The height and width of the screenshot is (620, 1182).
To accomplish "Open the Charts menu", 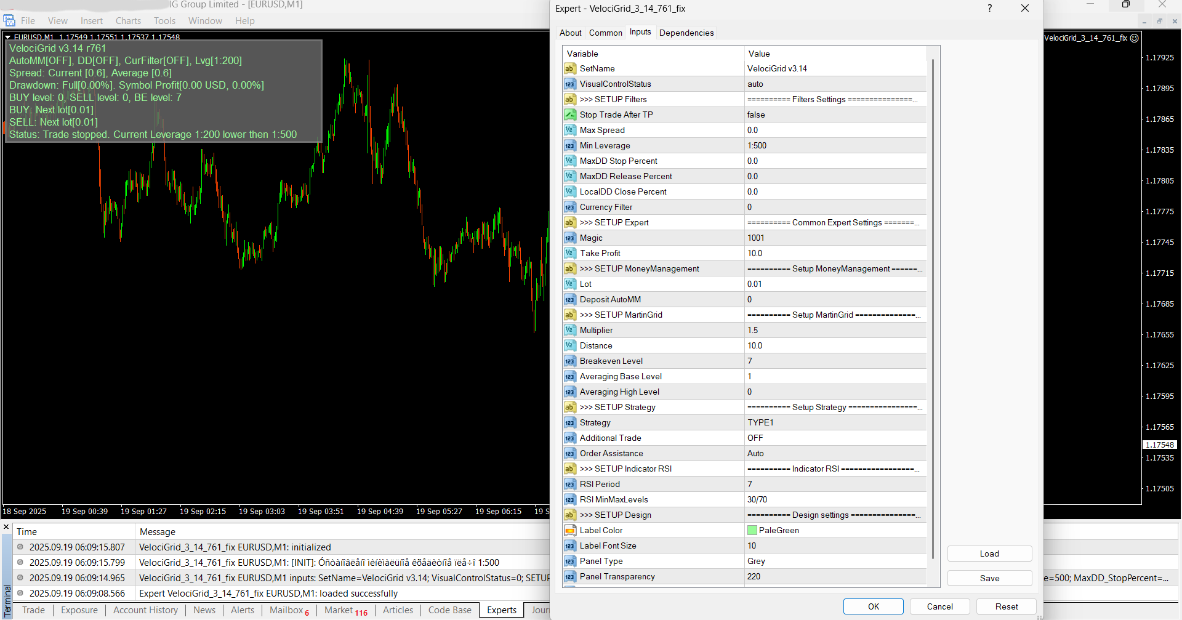I will click(x=128, y=21).
